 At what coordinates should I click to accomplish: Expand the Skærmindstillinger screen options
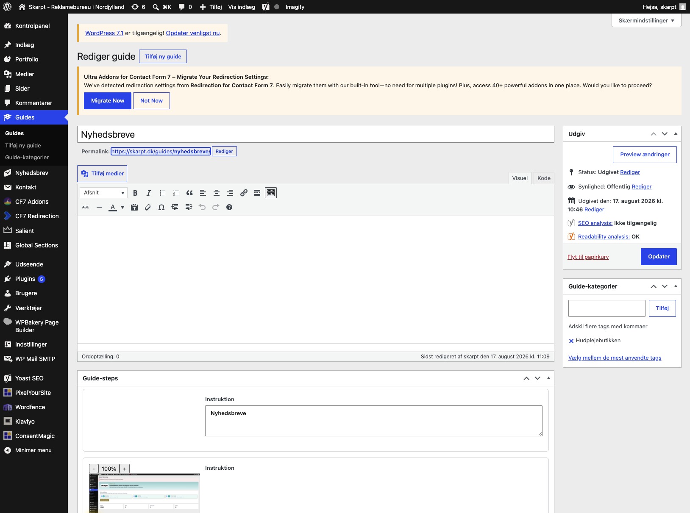[x=646, y=20]
